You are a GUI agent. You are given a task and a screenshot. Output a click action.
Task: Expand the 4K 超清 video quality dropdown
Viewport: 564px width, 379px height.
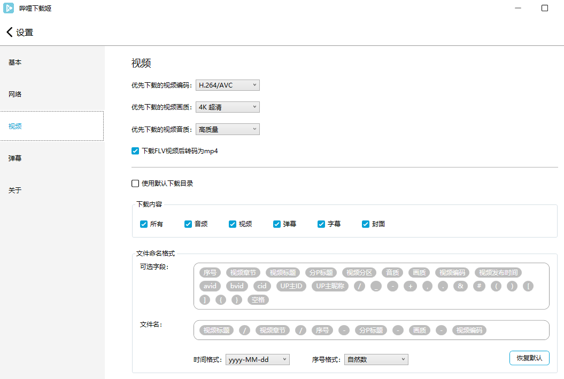point(227,107)
